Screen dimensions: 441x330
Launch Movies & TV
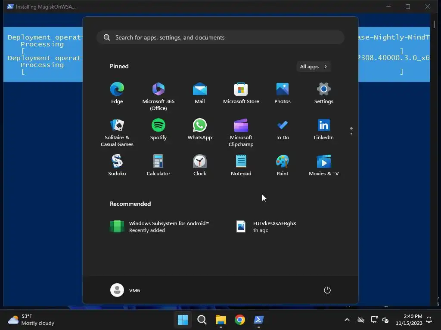pos(324,165)
